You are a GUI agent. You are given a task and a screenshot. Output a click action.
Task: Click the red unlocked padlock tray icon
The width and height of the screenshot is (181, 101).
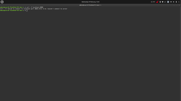tap(157, 2)
